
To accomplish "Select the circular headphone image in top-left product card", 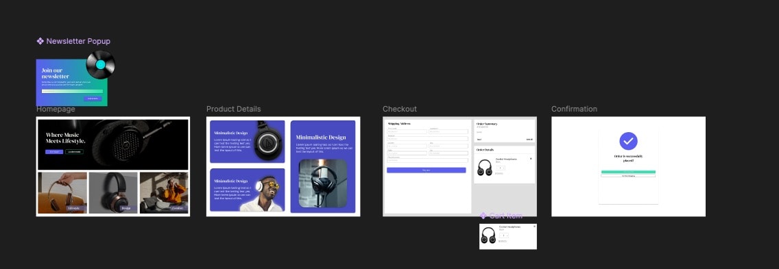I will [x=269, y=141].
